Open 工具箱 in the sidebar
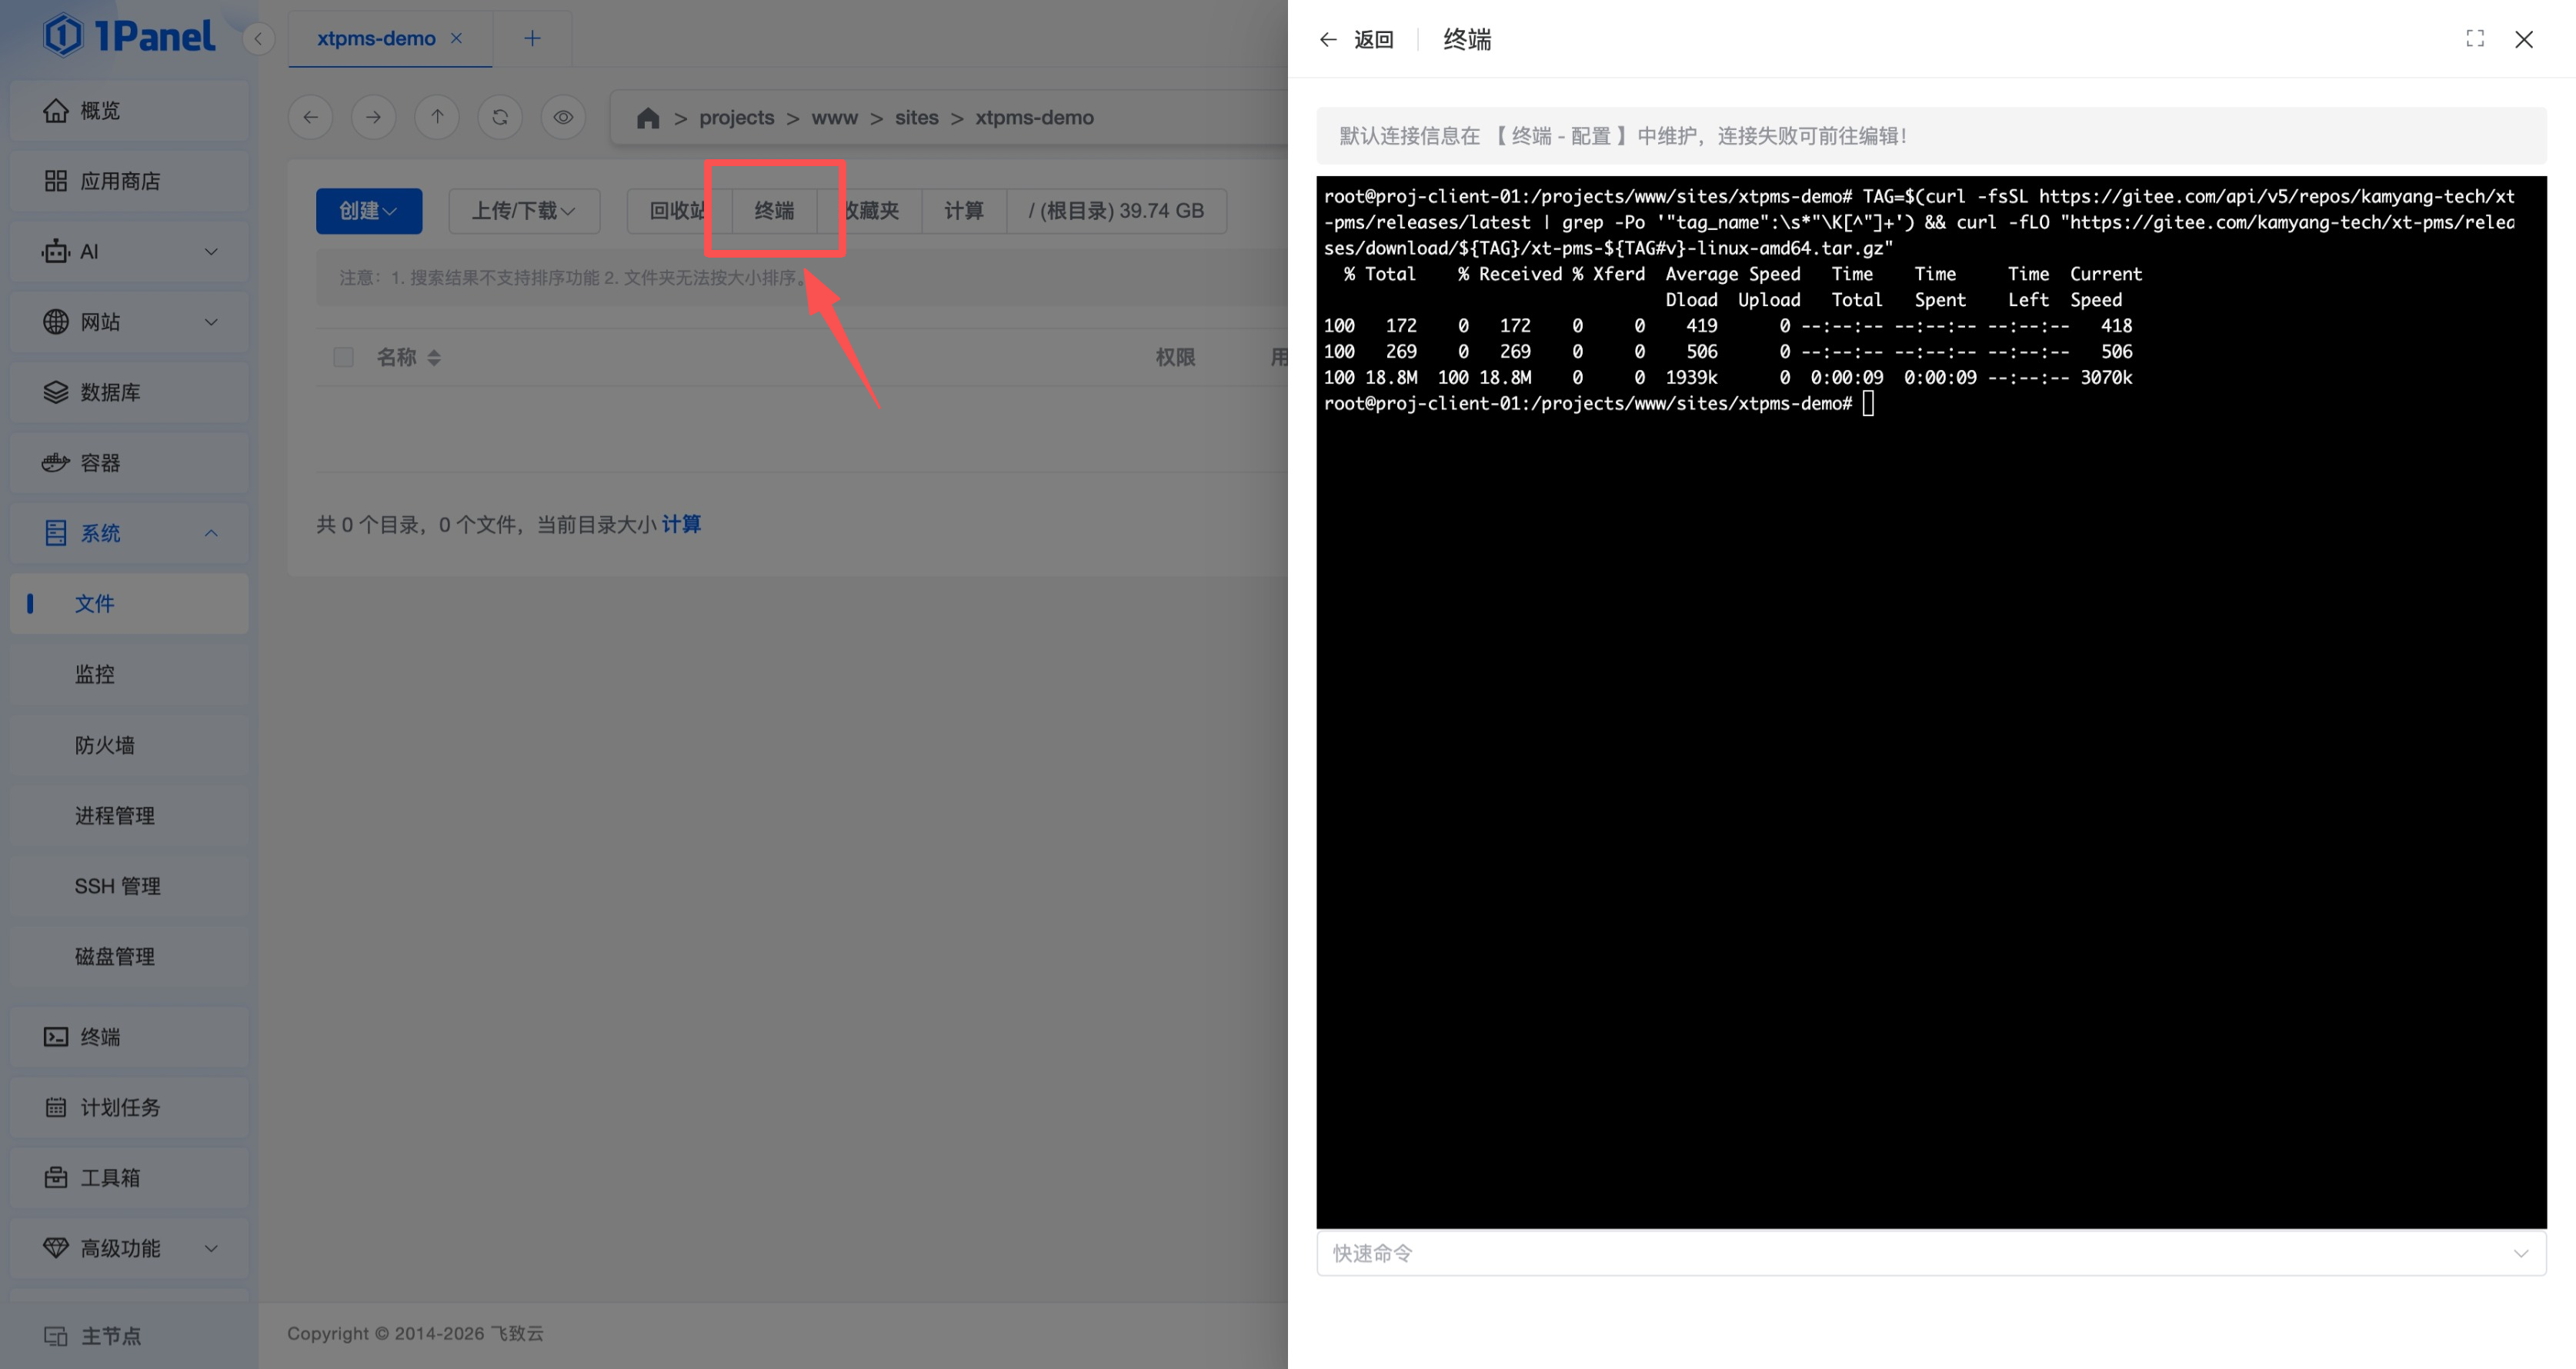The height and width of the screenshot is (1369, 2576). (129, 1178)
